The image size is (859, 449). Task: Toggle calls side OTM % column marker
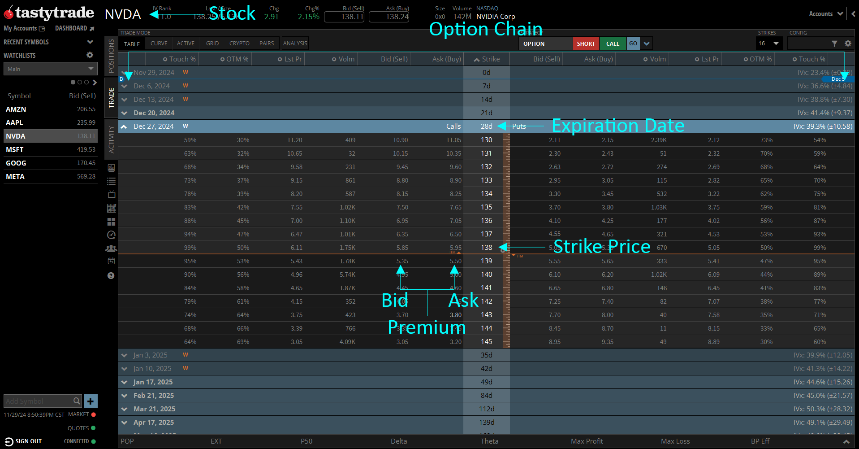(x=222, y=59)
